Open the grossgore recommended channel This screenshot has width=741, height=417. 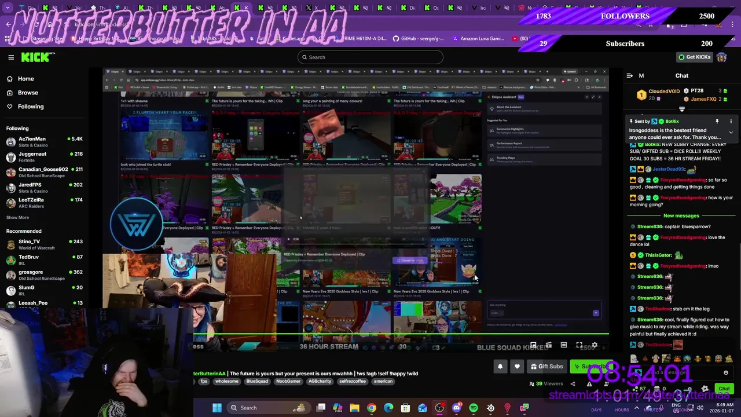pos(45,275)
